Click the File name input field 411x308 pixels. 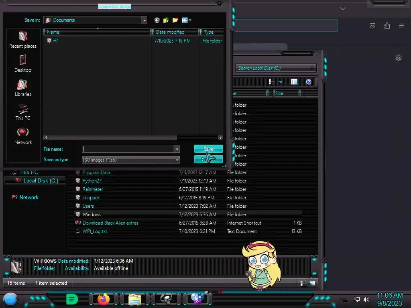point(128,149)
